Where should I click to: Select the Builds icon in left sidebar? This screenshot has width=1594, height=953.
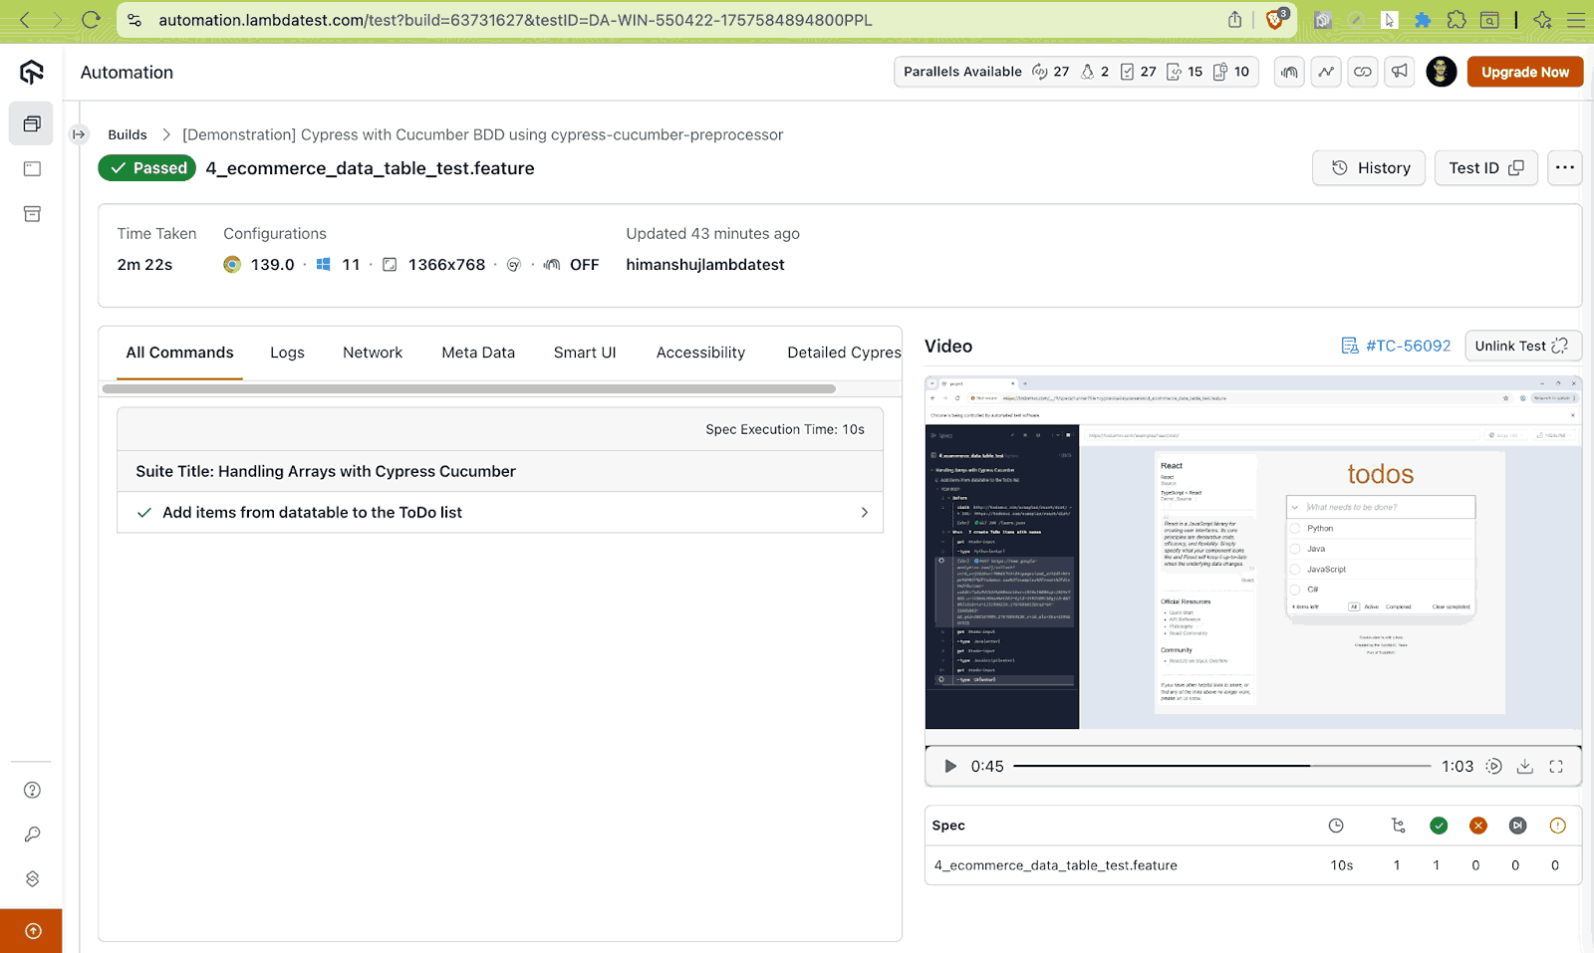(31, 123)
